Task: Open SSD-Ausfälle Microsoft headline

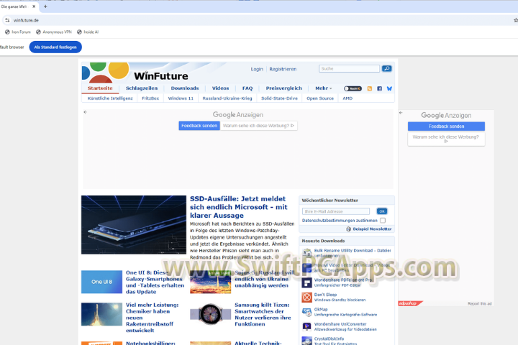Action: 239,207
